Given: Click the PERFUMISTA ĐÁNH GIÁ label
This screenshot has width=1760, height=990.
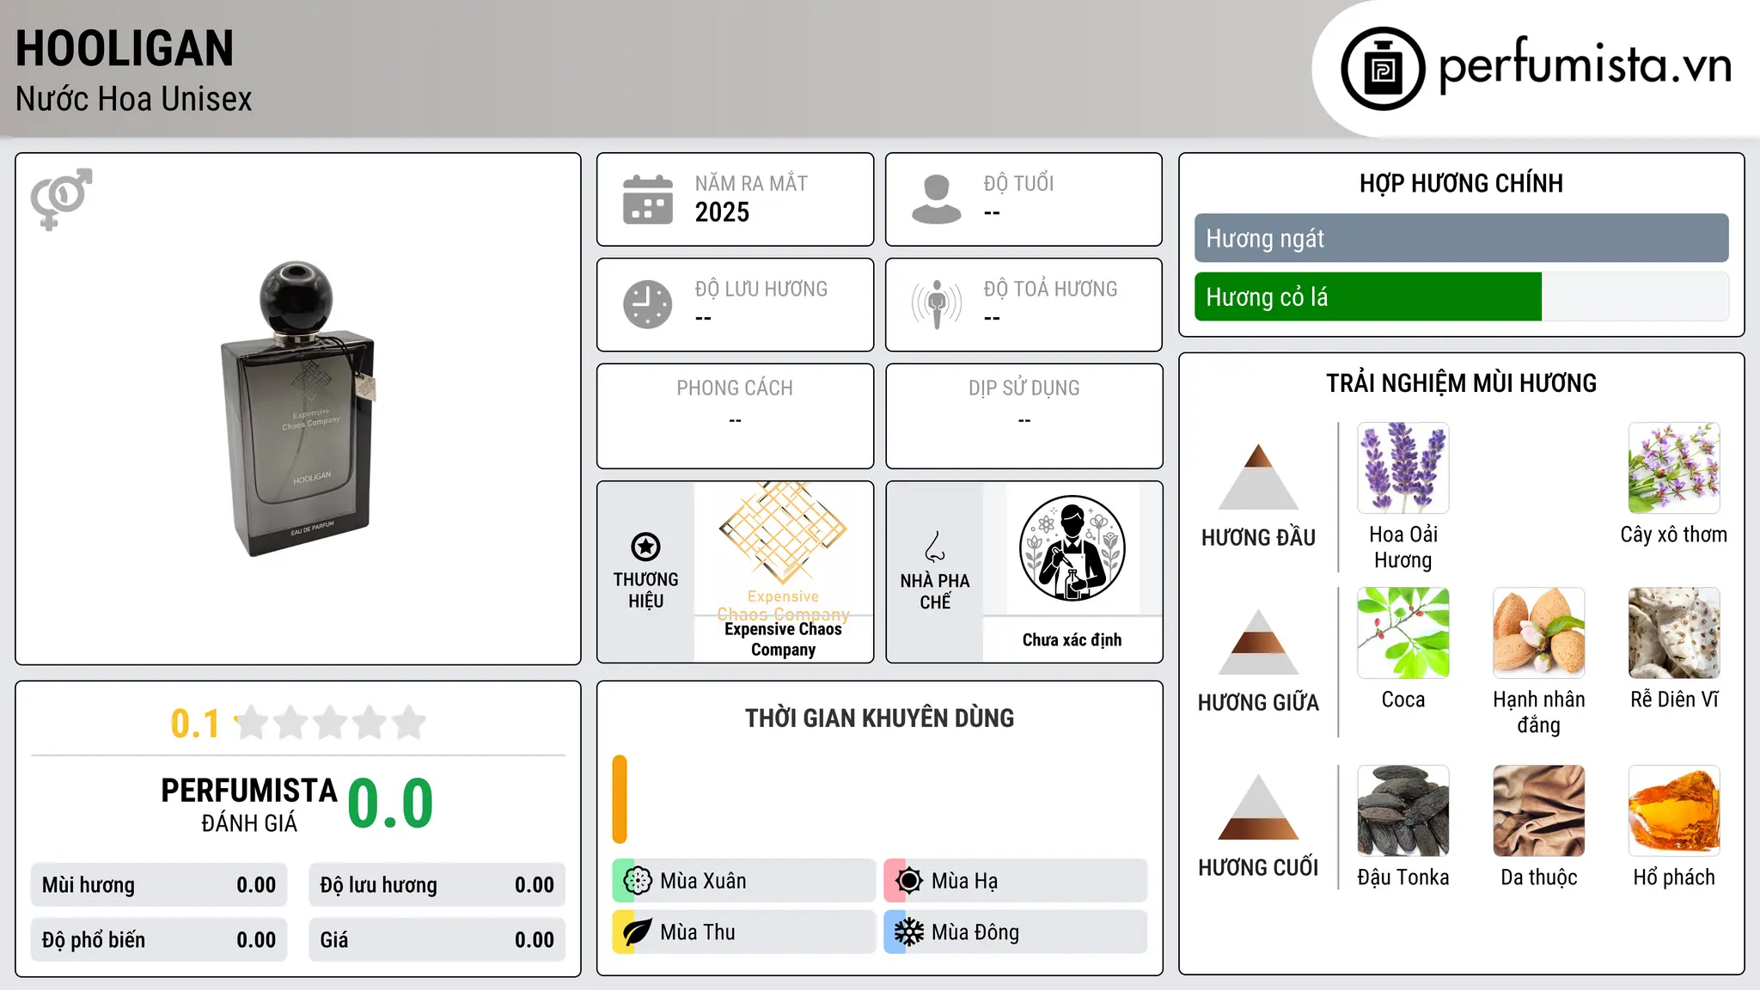Looking at the screenshot, I should coord(249,804).
